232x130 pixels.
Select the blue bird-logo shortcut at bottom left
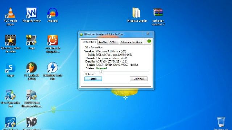pyautogui.click(x=11, y=122)
